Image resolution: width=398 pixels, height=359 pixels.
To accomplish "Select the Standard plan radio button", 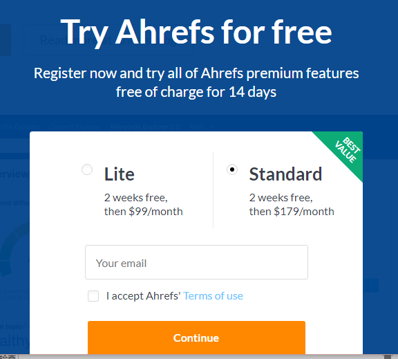I will click(x=232, y=169).
